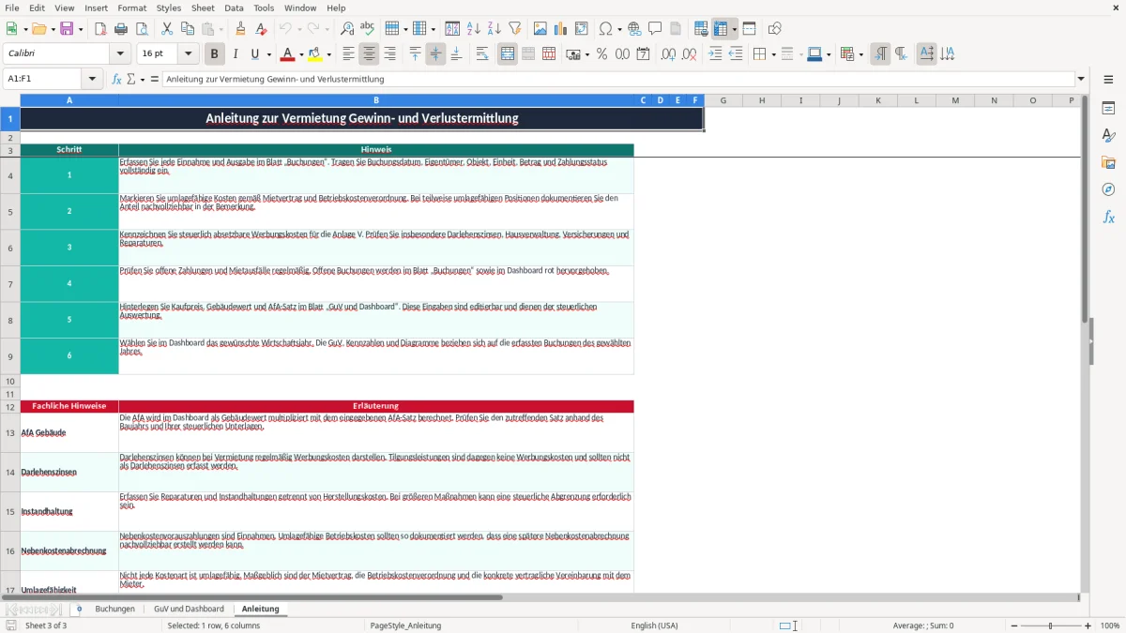Screen dimensions: 1126x633
Task: Open the Styles menu
Action: pos(169,8)
